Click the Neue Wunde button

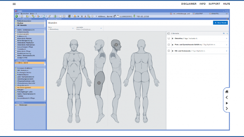pyautogui.click(x=220, y=23)
